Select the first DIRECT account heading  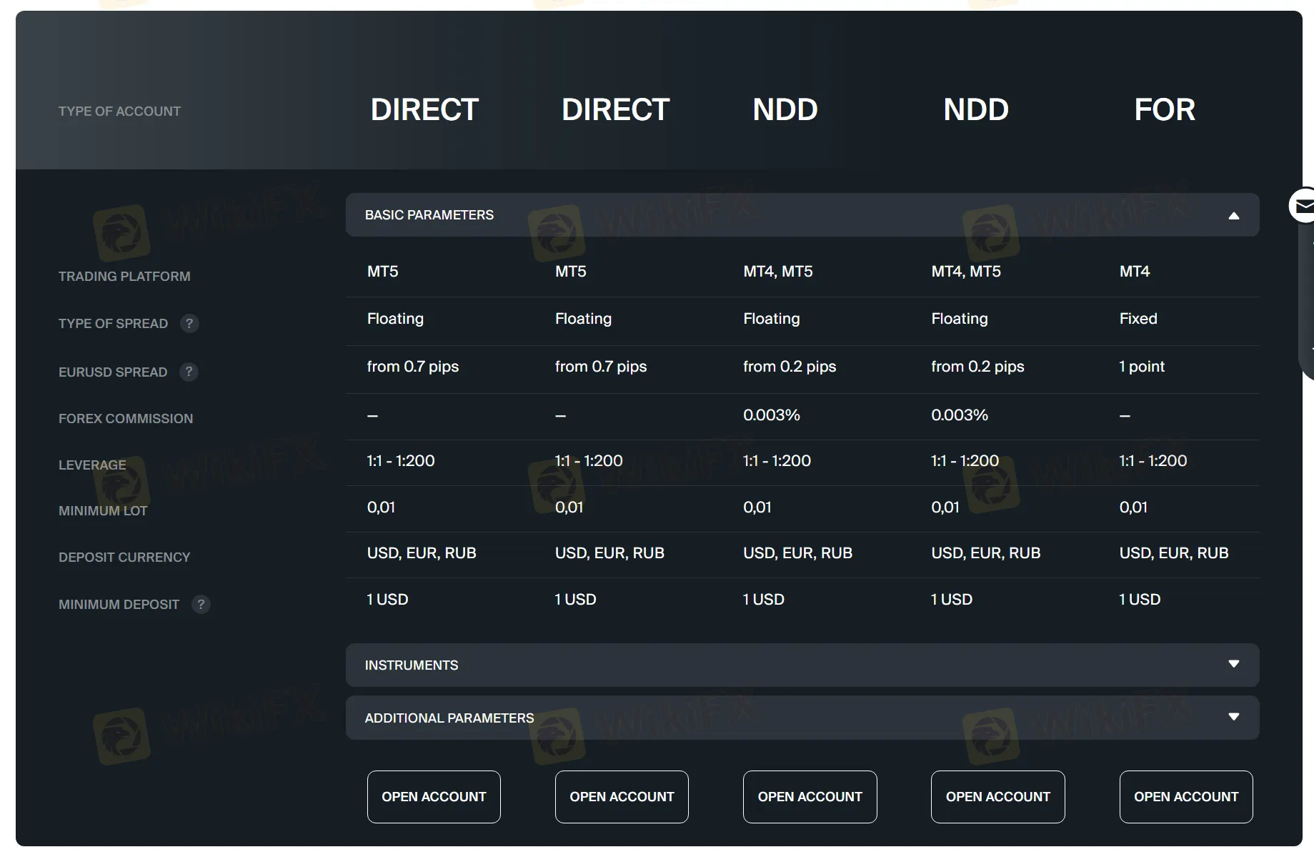click(x=424, y=109)
